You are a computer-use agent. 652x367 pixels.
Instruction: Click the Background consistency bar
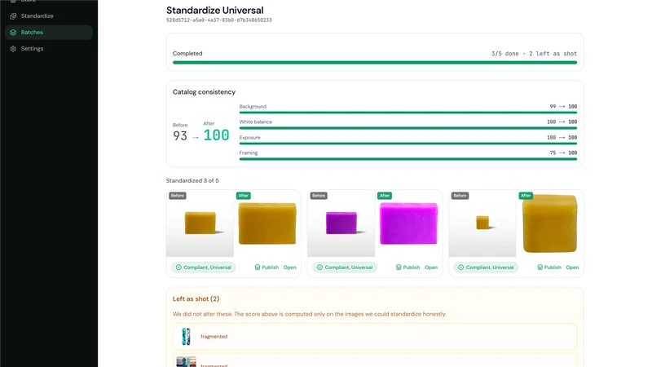408,113
